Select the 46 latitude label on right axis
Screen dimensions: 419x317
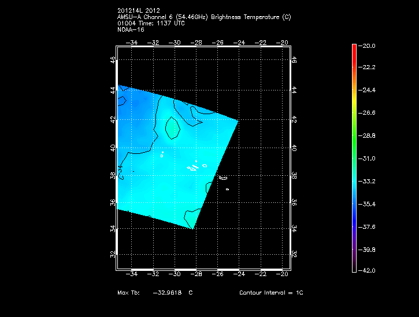[294, 60]
